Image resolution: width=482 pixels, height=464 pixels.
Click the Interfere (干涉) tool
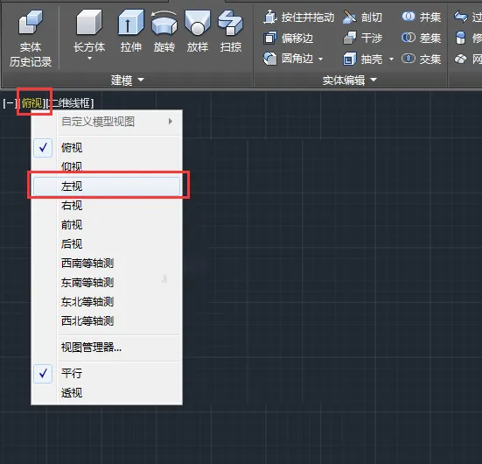362,39
